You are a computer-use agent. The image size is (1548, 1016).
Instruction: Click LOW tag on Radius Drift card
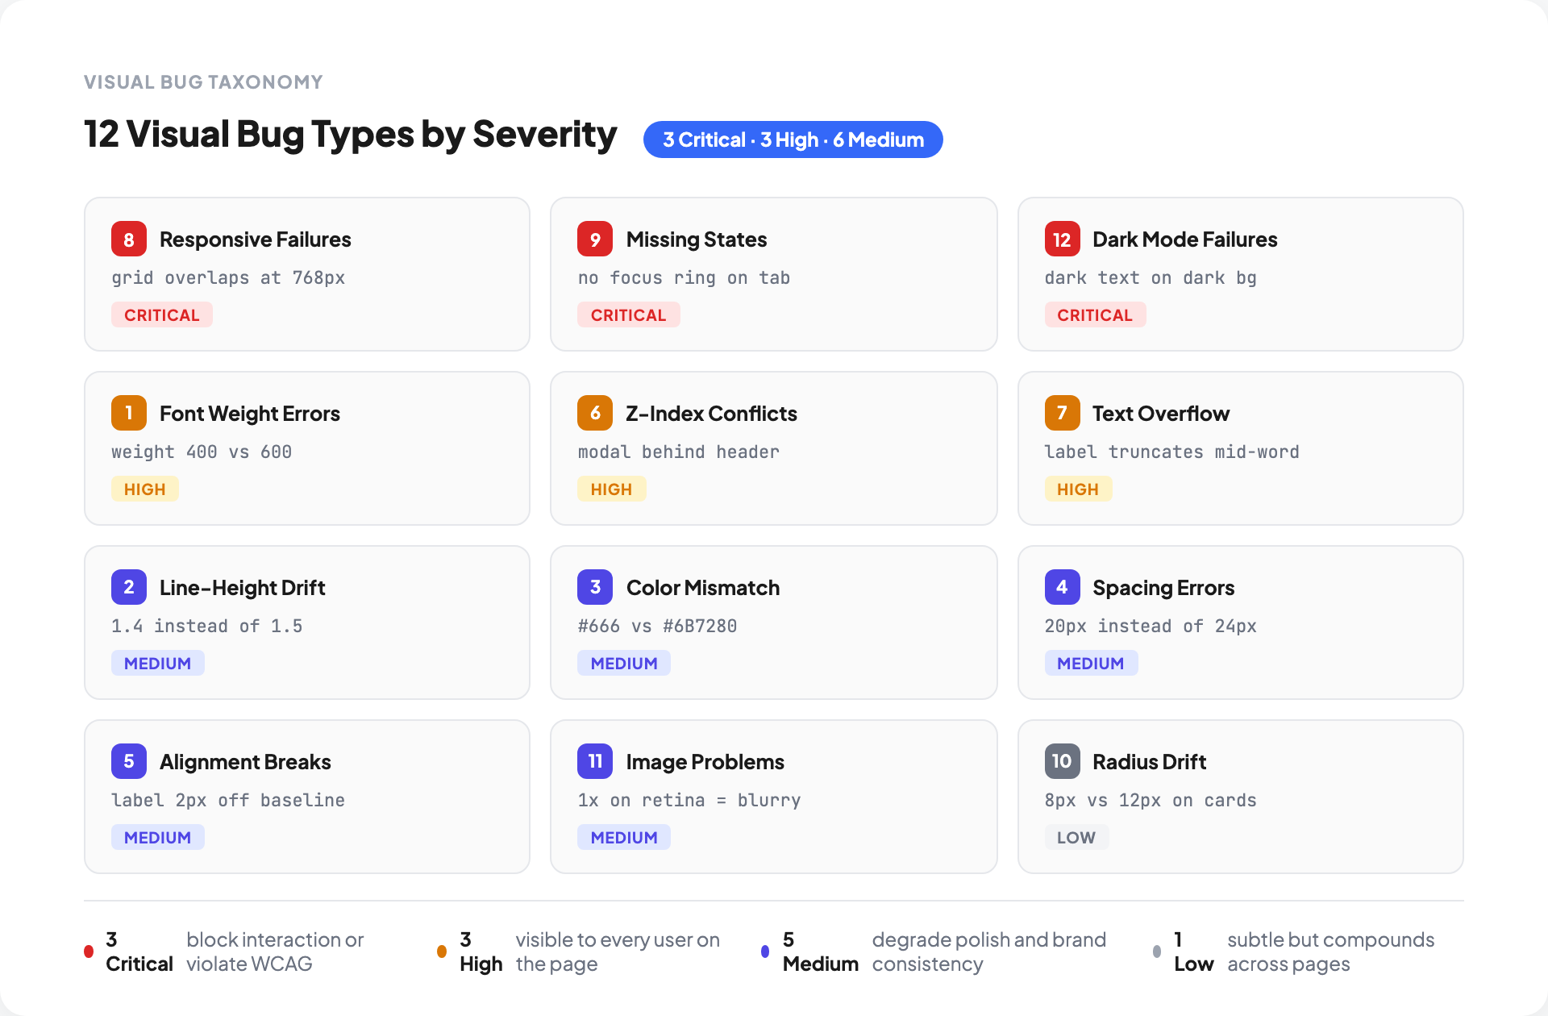(x=1076, y=837)
